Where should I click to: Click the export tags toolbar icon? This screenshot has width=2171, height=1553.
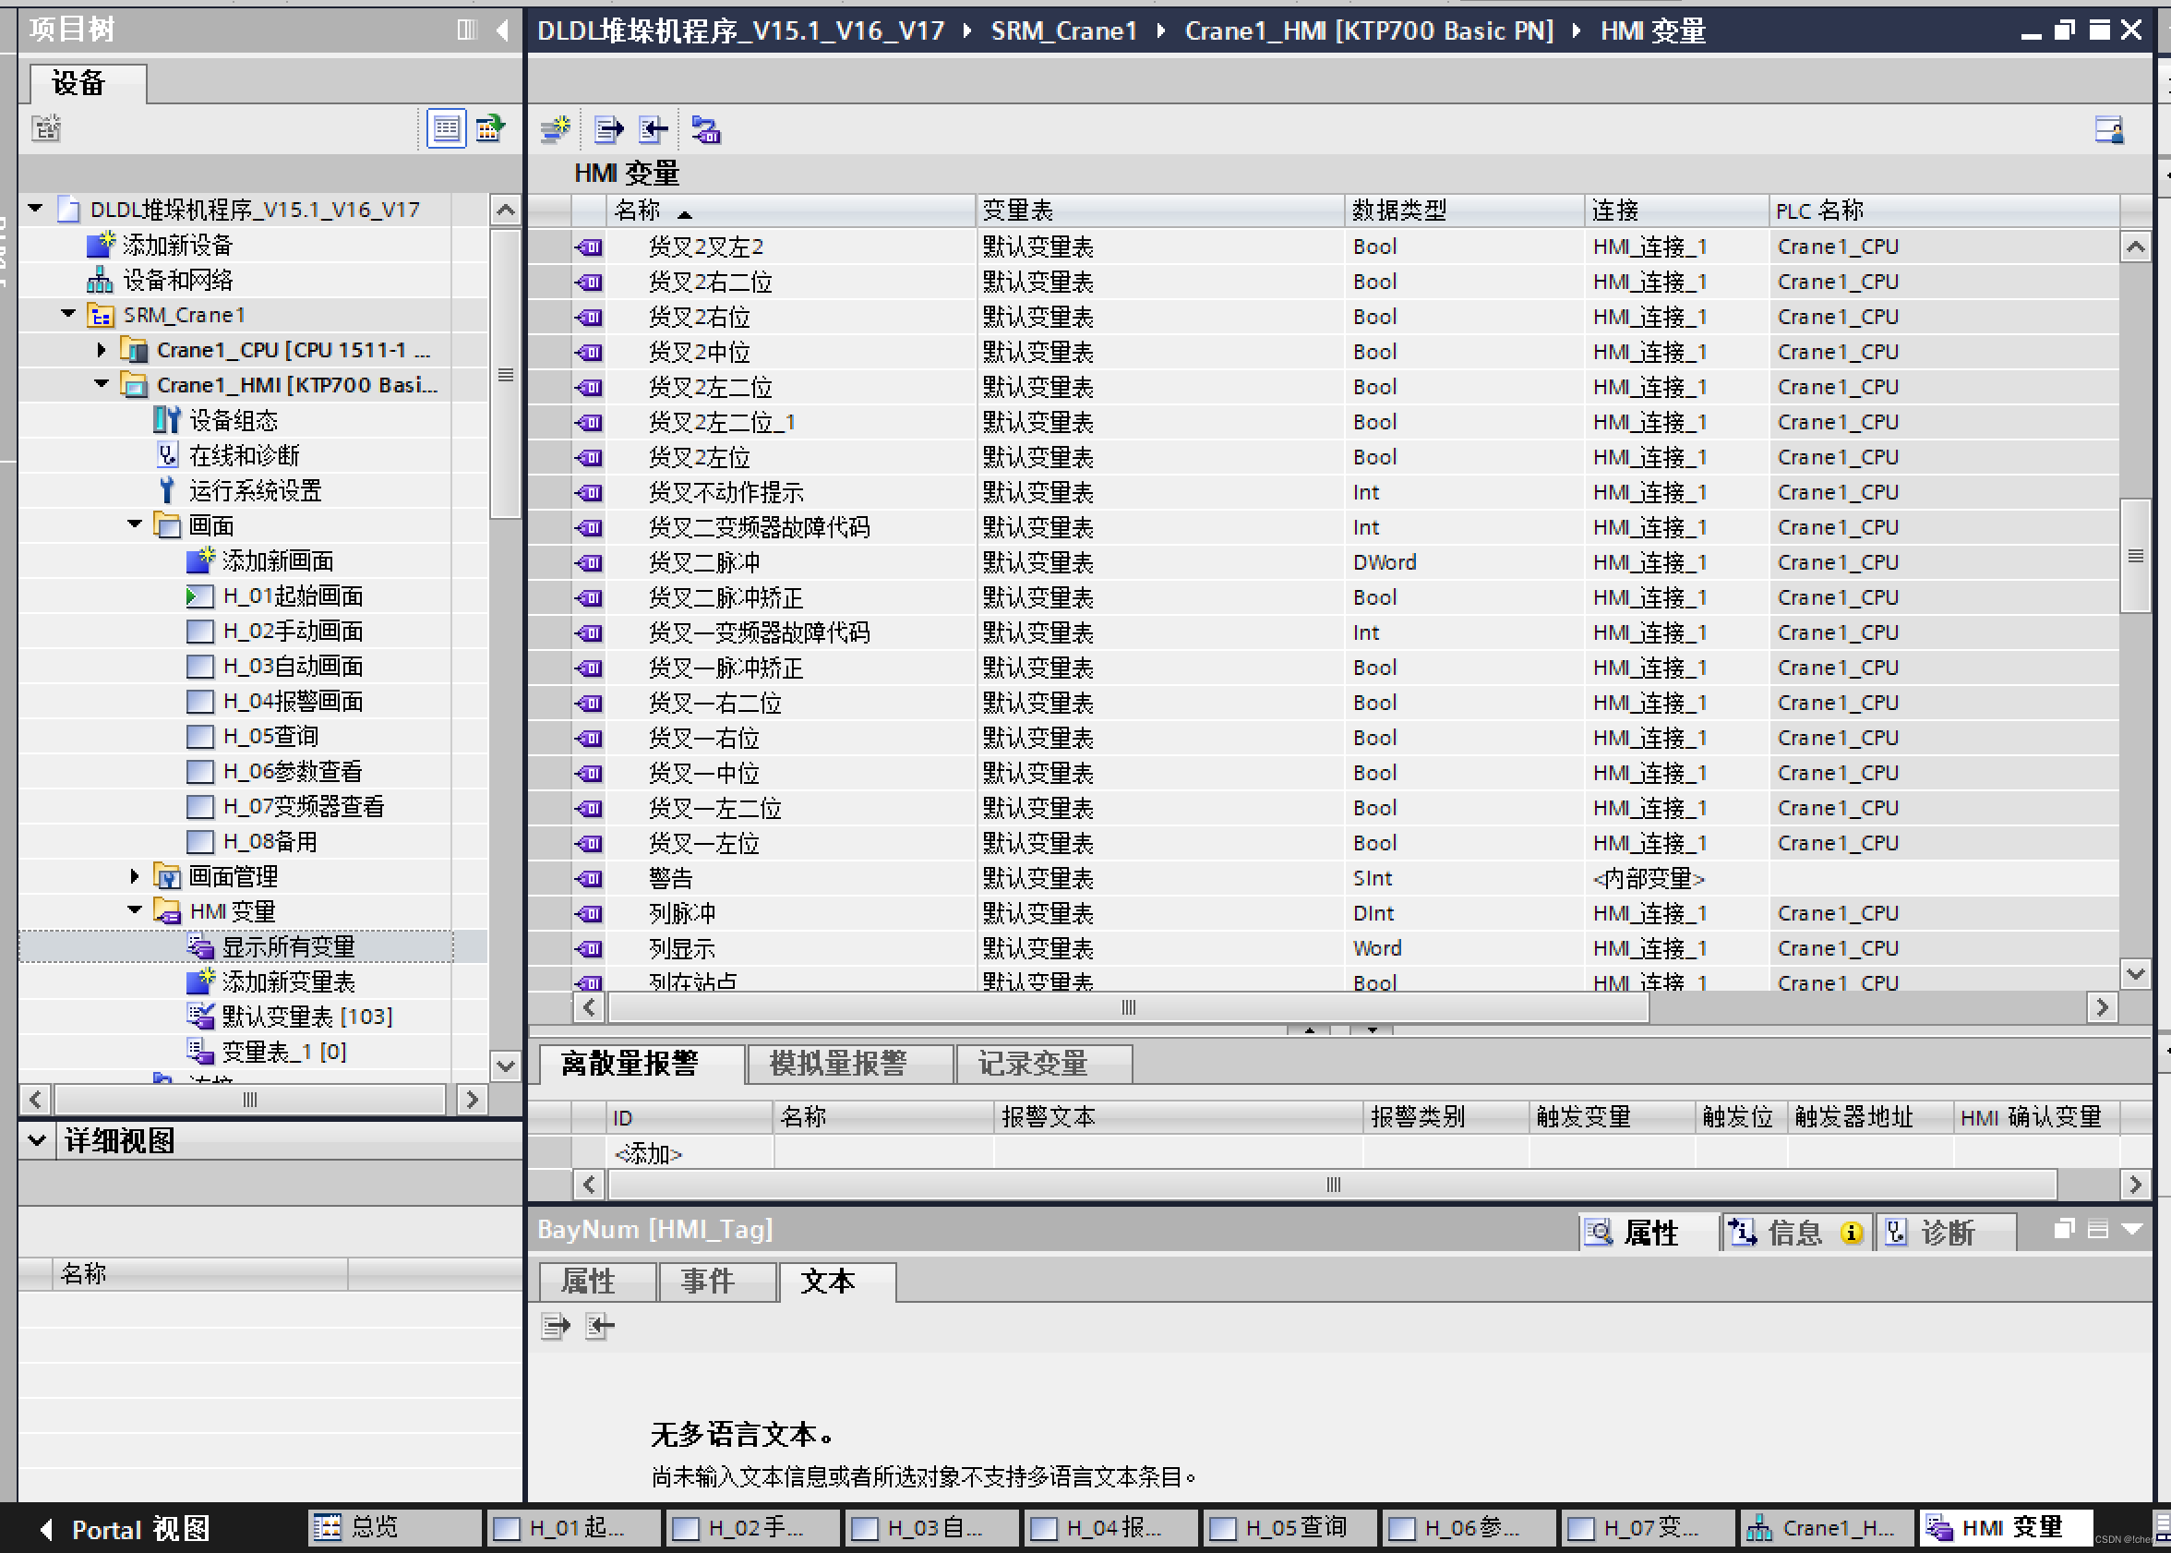[608, 129]
